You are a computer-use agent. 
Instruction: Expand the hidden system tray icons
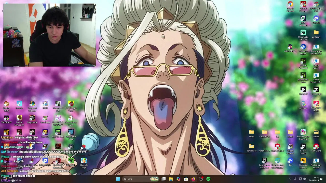pos(290,179)
